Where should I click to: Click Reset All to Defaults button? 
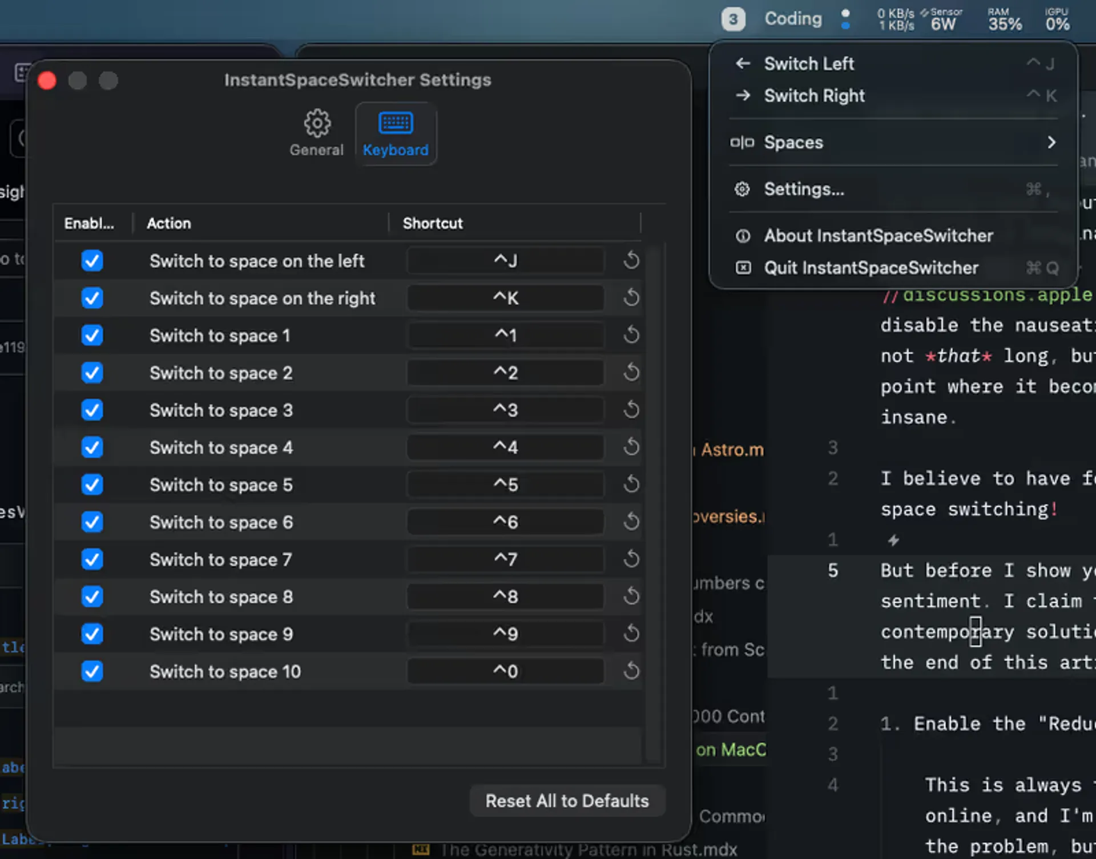coord(567,801)
